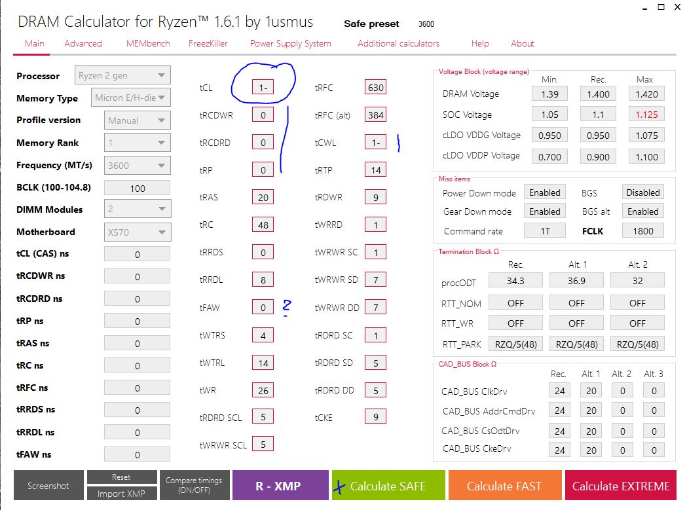
Task: Switch to the Main tab
Action: 34,43
